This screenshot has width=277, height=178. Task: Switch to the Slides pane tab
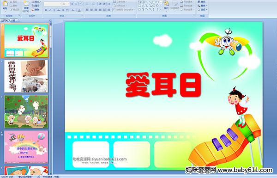tap(5, 20)
